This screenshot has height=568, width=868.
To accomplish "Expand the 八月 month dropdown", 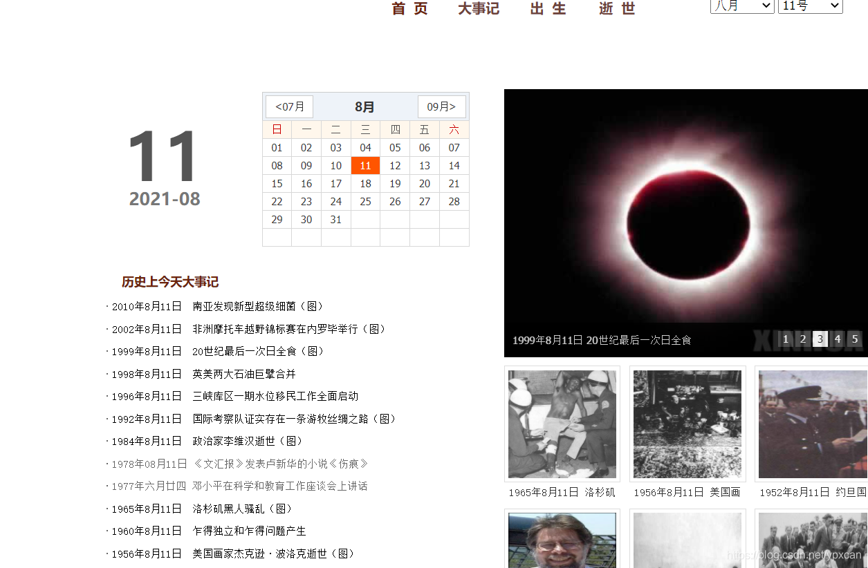I will [742, 6].
